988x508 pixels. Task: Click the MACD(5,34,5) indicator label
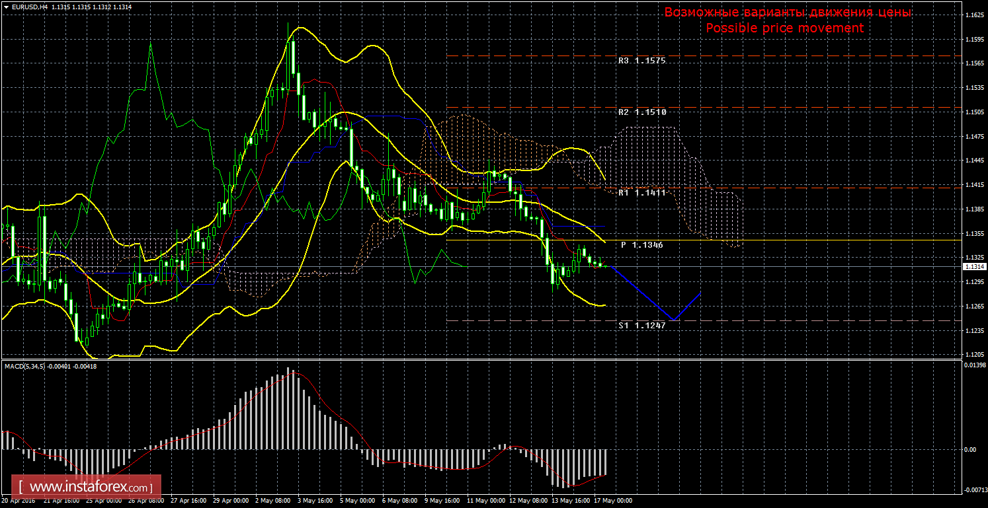pos(24,366)
